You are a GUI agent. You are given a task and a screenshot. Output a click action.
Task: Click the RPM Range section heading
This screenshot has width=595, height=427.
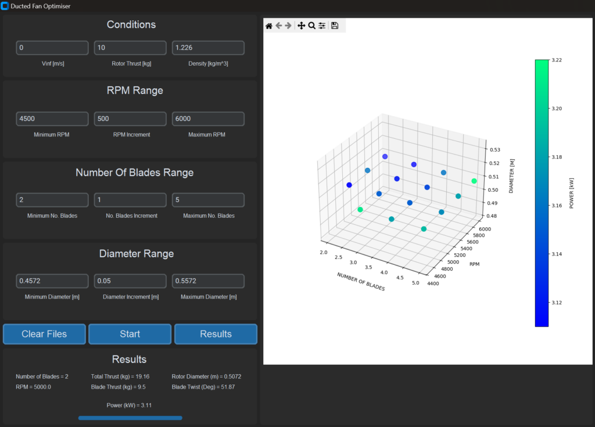[135, 90]
